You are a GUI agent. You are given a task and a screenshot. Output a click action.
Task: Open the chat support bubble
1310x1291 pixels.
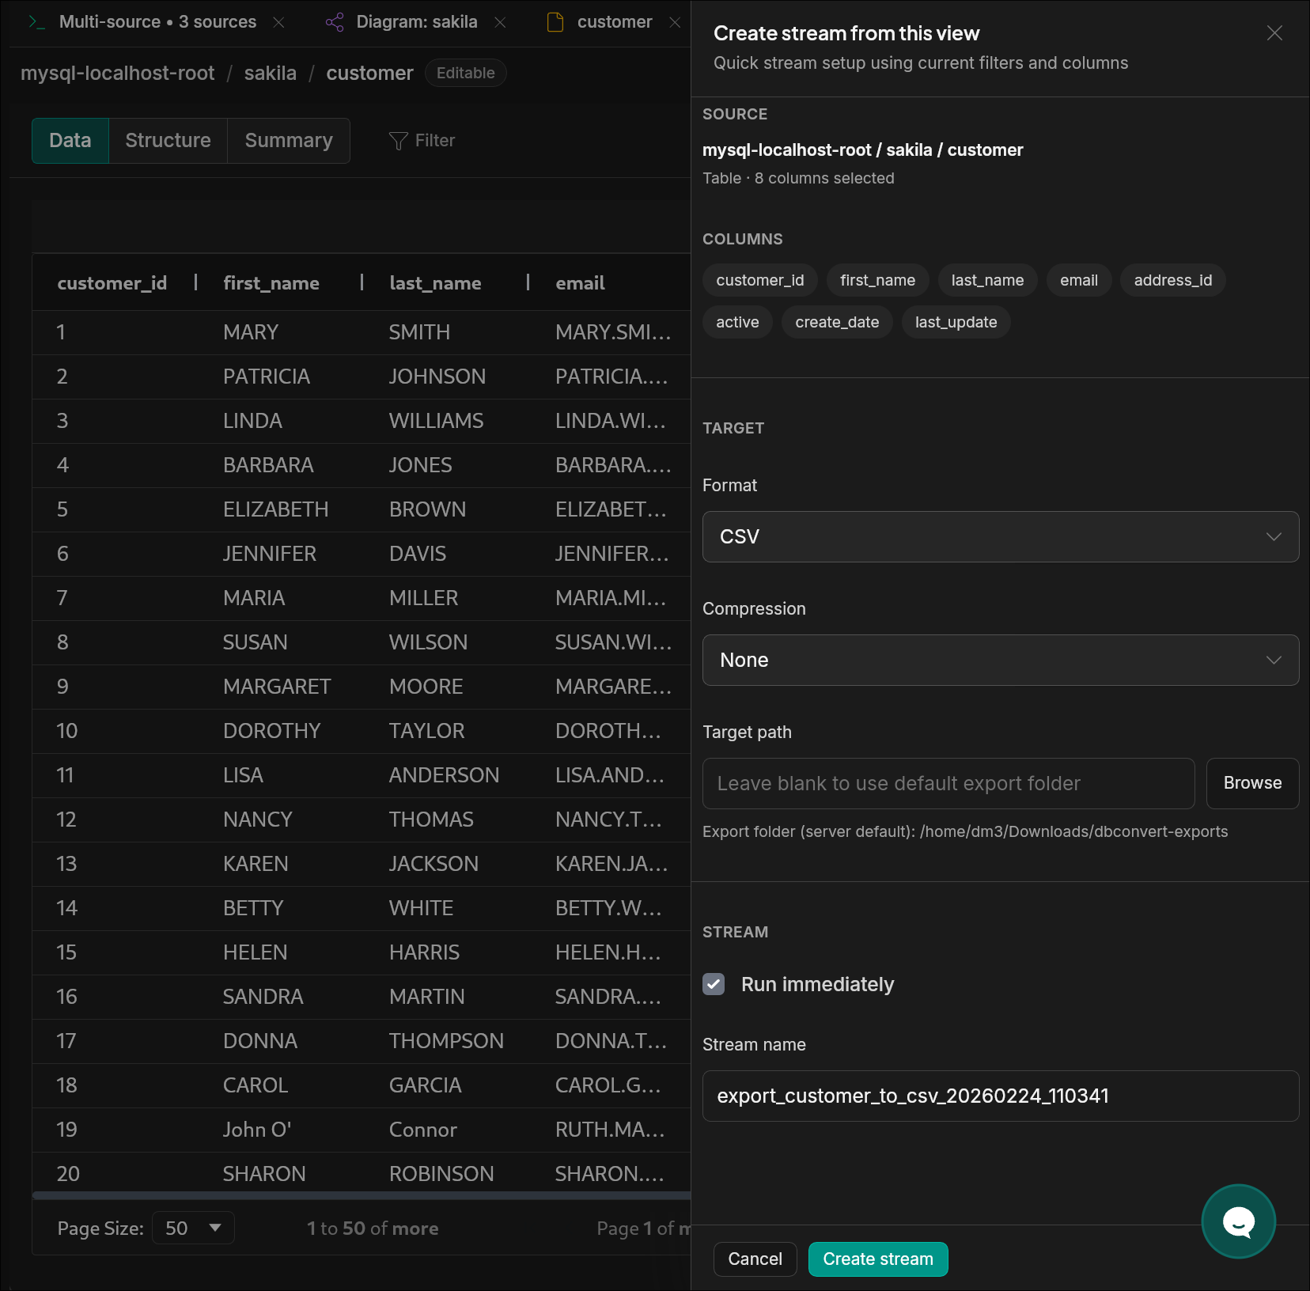(1238, 1221)
